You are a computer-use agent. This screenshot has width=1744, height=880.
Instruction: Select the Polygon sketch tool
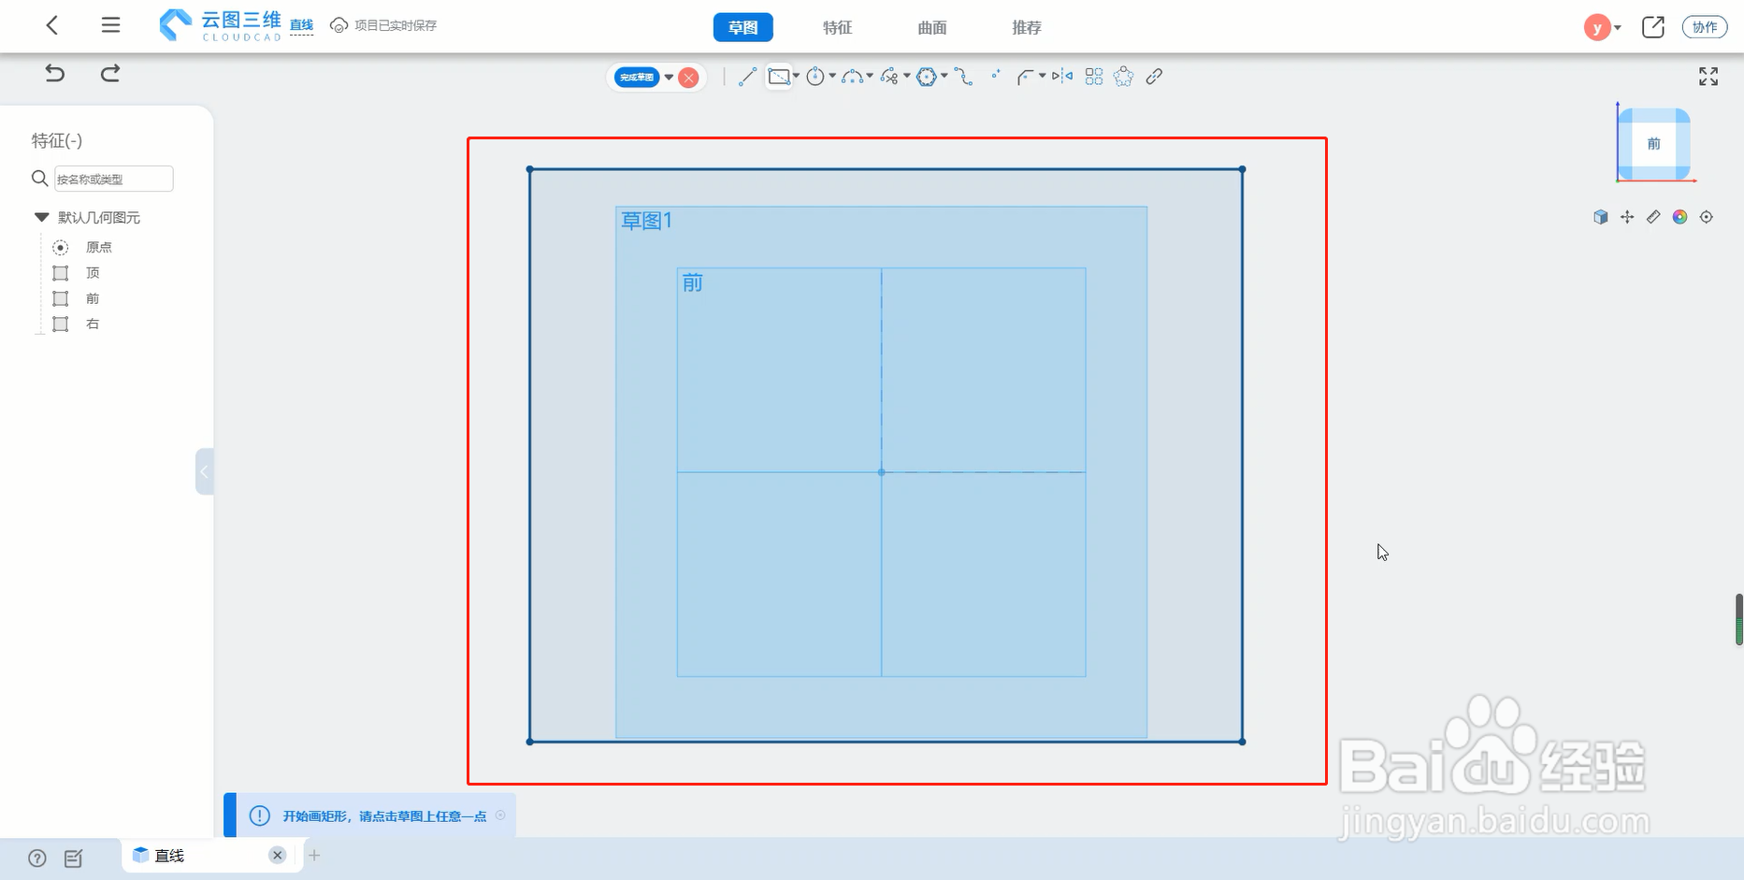pyautogui.click(x=927, y=77)
